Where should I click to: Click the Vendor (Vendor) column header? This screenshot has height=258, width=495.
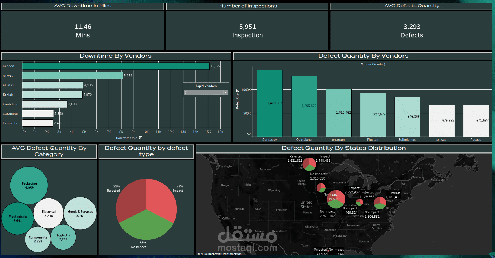tap(373, 64)
